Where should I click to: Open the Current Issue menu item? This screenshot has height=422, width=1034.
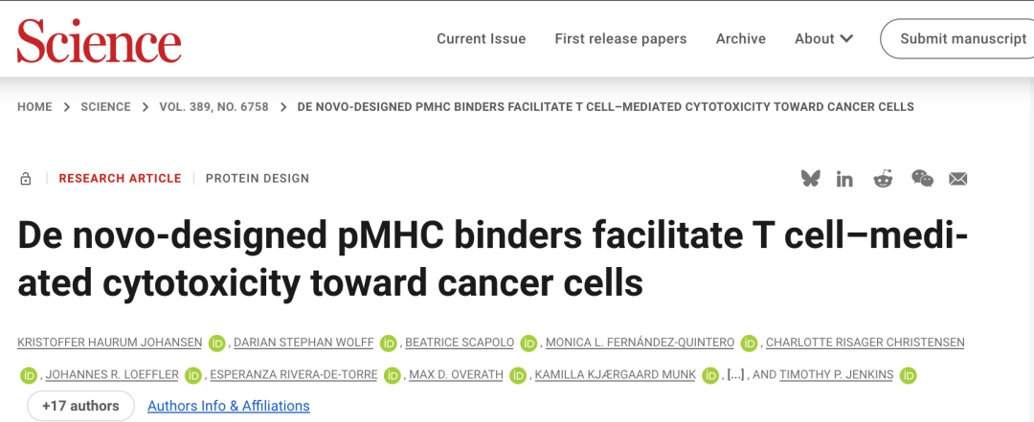point(481,39)
